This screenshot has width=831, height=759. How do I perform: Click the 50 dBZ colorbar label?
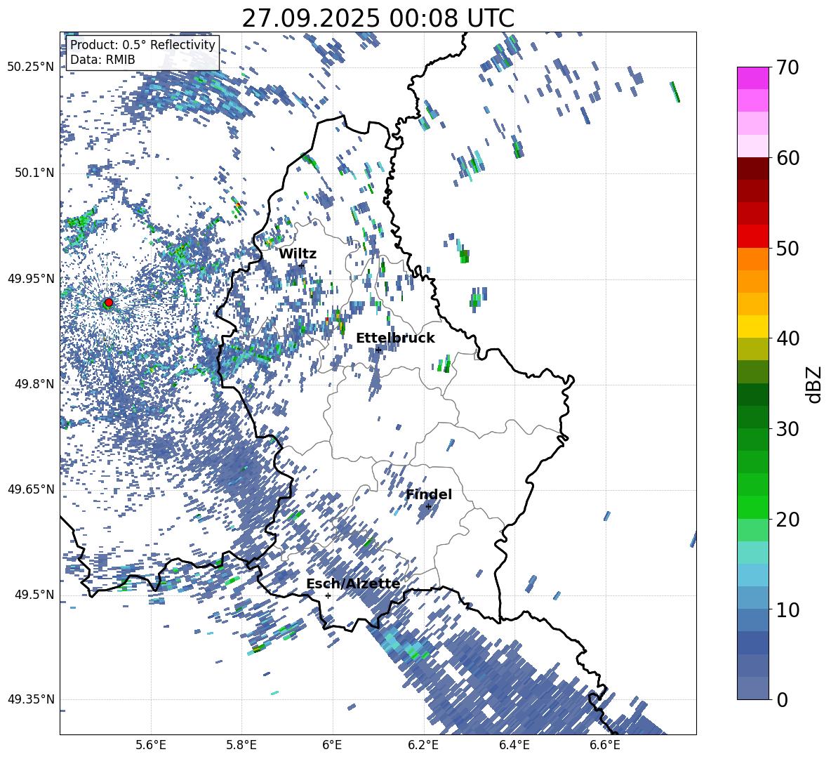click(787, 248)
